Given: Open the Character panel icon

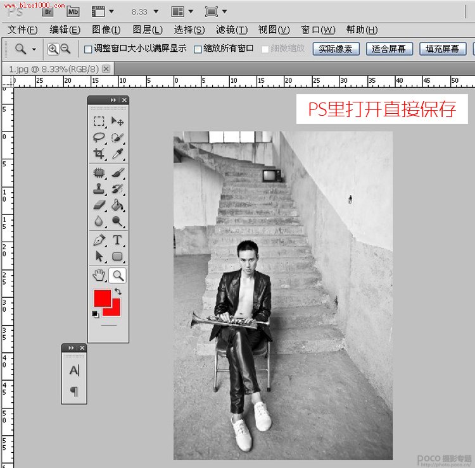Looking at the screenshot, I should click(x=74, y=370).
